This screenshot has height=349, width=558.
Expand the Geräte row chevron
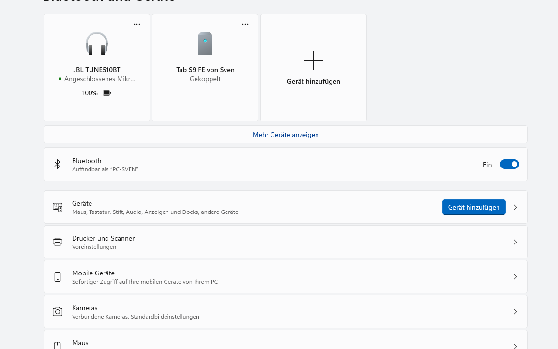pos(515,207)
